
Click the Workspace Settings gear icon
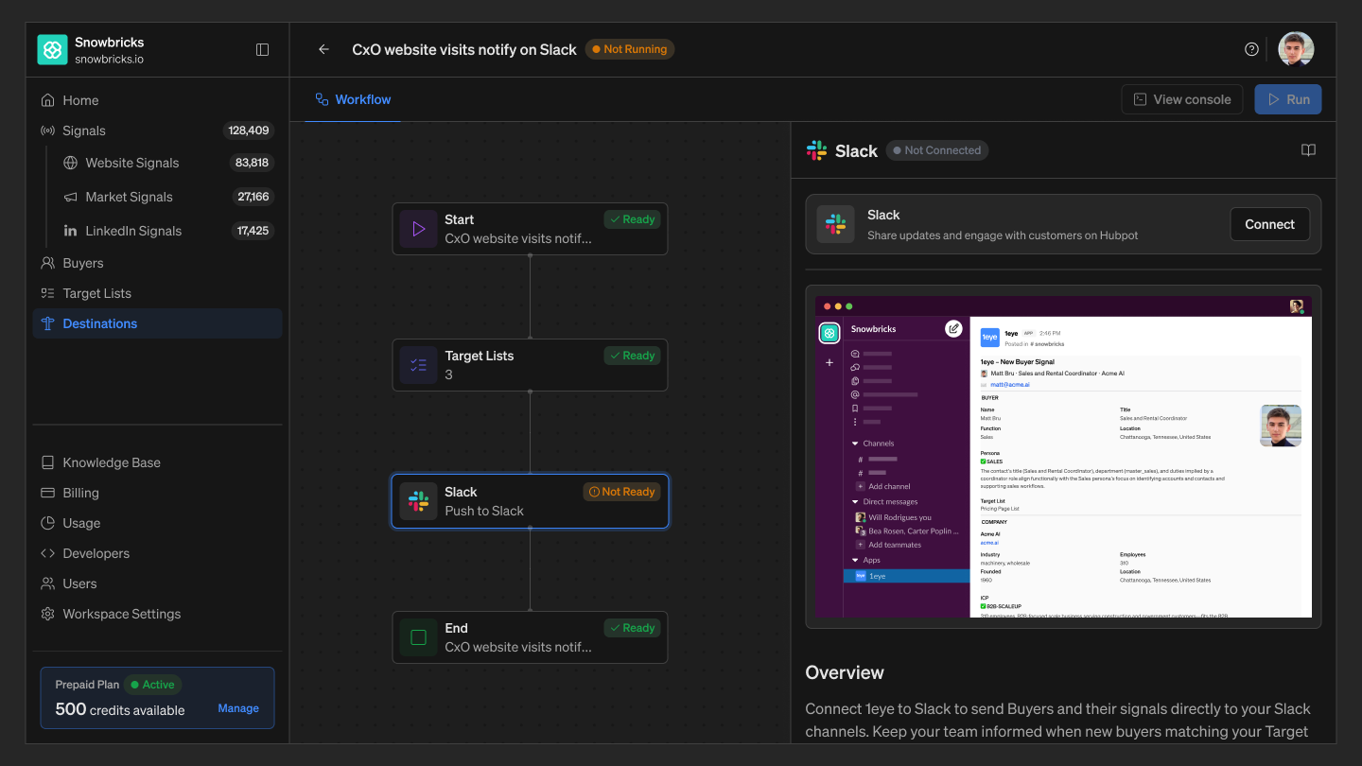[47, 614]
